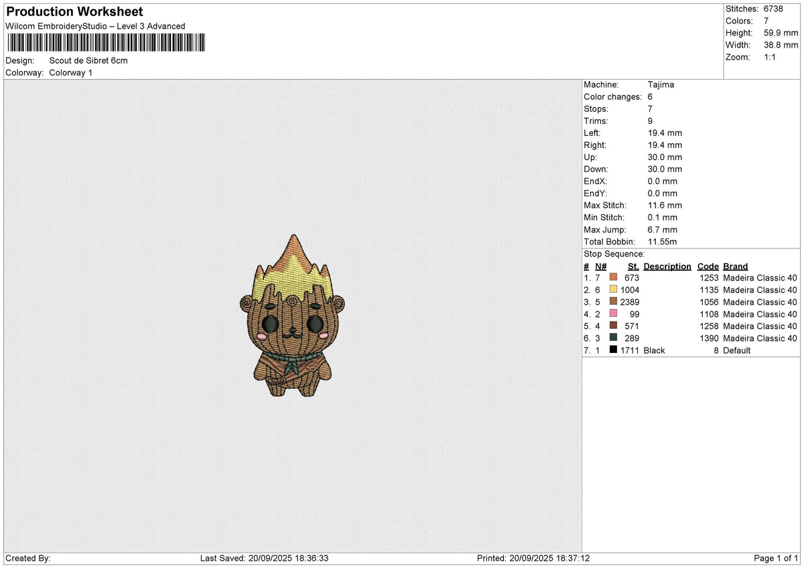The image size is (804, 568).
Task: Click the St. stitch count column header
Action: [633, 267]
